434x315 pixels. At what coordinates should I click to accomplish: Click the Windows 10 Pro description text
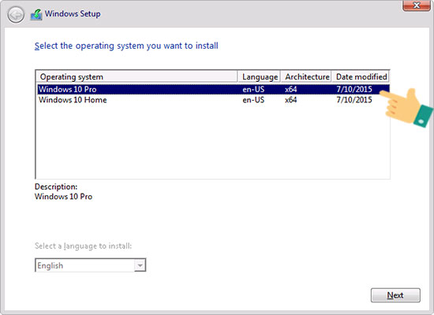pyautogui.click(x=63, y=196)
